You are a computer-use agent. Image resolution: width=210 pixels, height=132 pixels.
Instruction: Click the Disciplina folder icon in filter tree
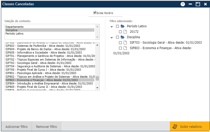tap(122, 37)
